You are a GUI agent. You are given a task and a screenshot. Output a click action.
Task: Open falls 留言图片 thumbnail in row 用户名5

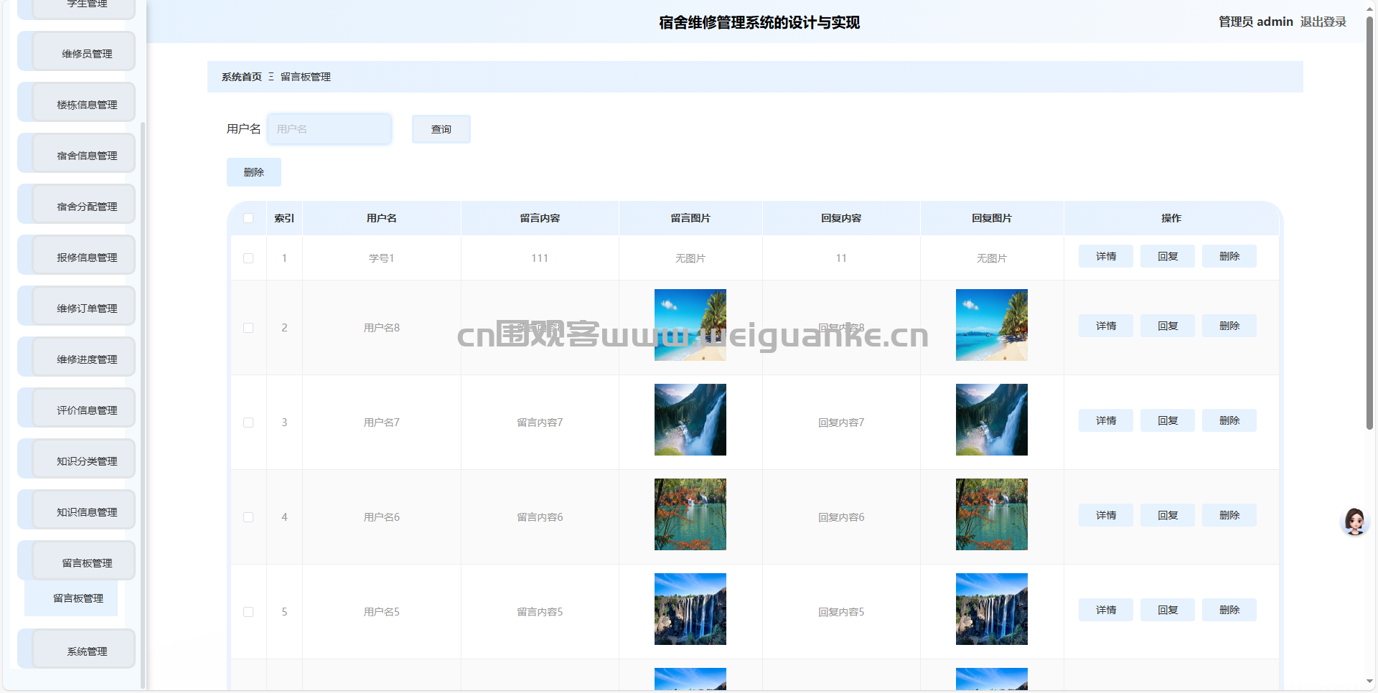click(x=690, y=609)
